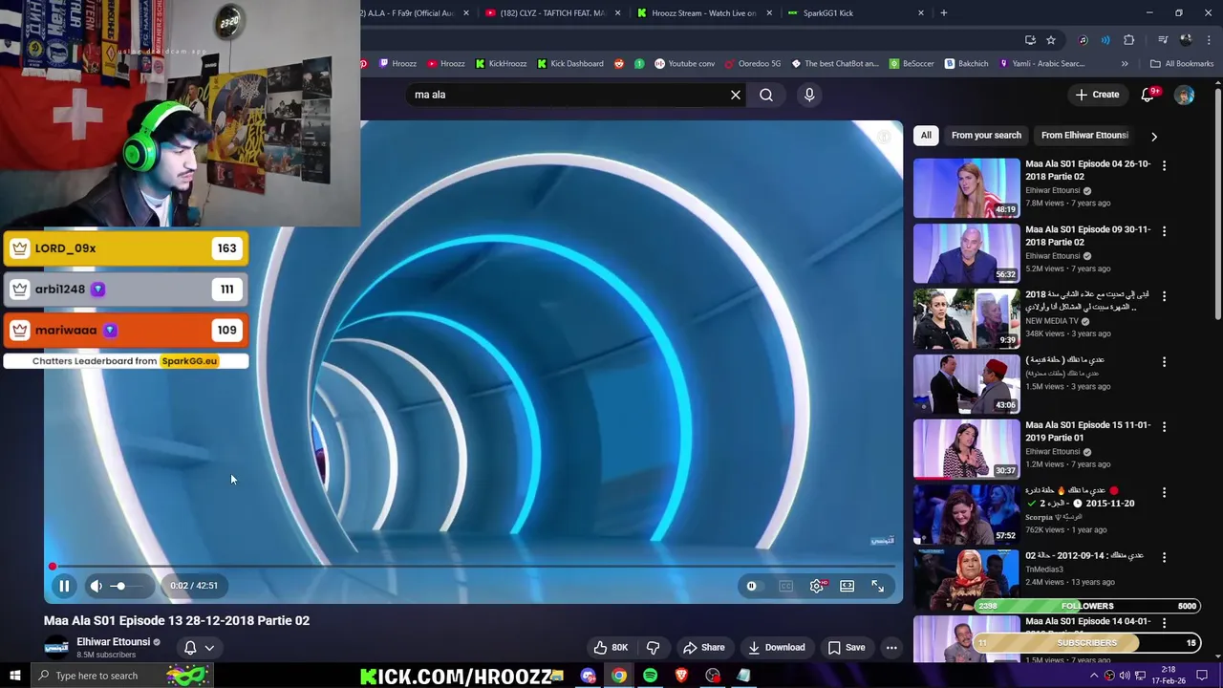Open the Elhiwar Ettounsi channel avatar

click(56, 647)
